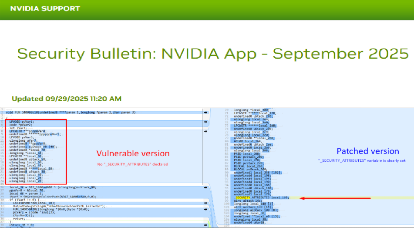The image size is (414, 228).
Task: Select the int iVar3 declaration line
Action: pos(18,128)
